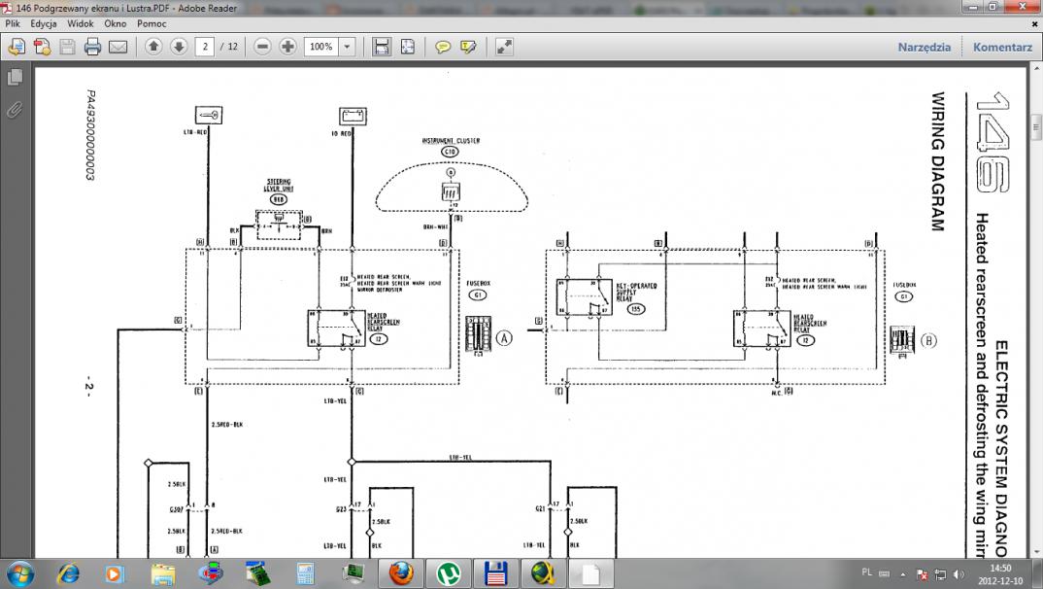Toggle the page thumbnails side panel

[15, 77]
